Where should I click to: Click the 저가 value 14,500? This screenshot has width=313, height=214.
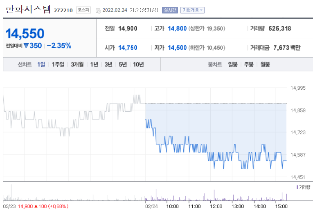point(177,48)
